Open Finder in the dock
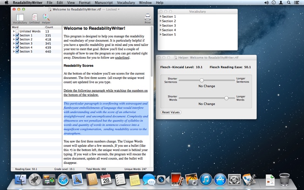304x190 pixels. point(21,179)
